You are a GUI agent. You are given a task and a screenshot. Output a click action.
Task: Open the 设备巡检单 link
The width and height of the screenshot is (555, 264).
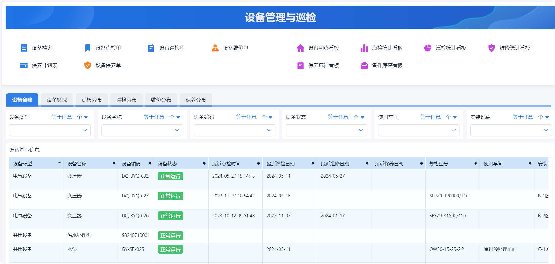172,48
